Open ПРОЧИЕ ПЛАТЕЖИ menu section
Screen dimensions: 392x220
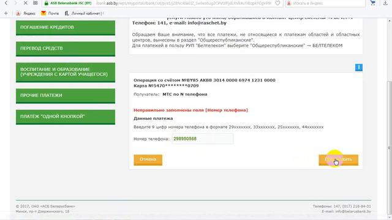pos(66,96)
